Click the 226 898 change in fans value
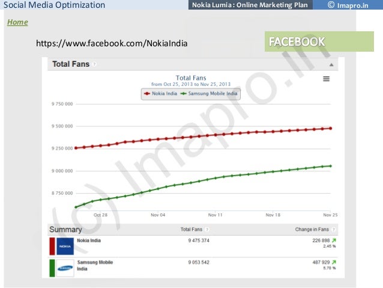 pos(321,241)
